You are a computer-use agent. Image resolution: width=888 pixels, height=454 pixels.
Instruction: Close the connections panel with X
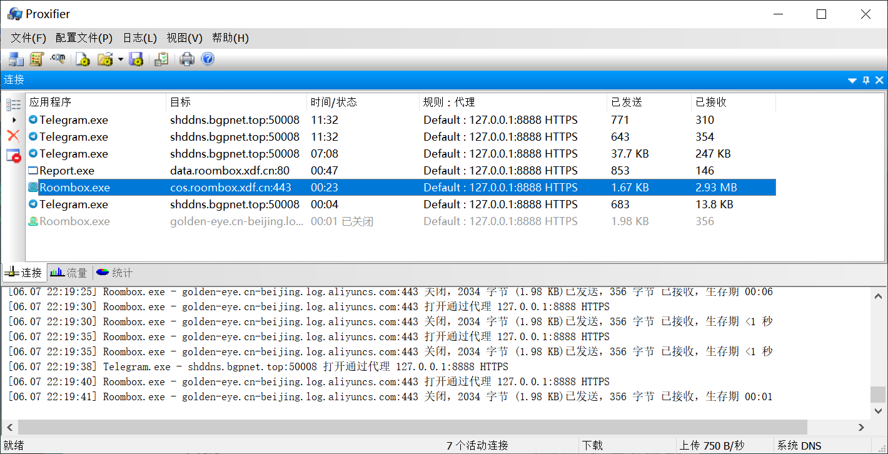click(x=879, y=80)
